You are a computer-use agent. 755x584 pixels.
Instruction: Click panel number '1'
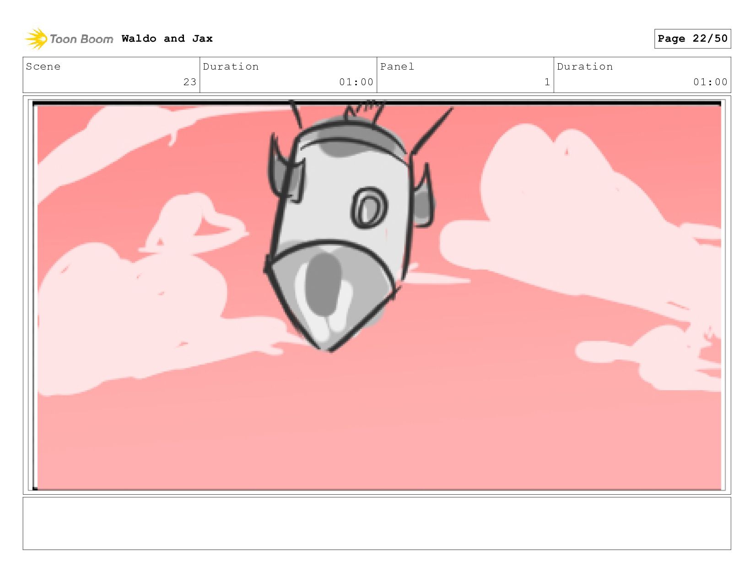point(547,82)
